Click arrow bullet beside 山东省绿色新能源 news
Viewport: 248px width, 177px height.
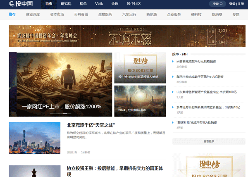click(x=173, y=92)
